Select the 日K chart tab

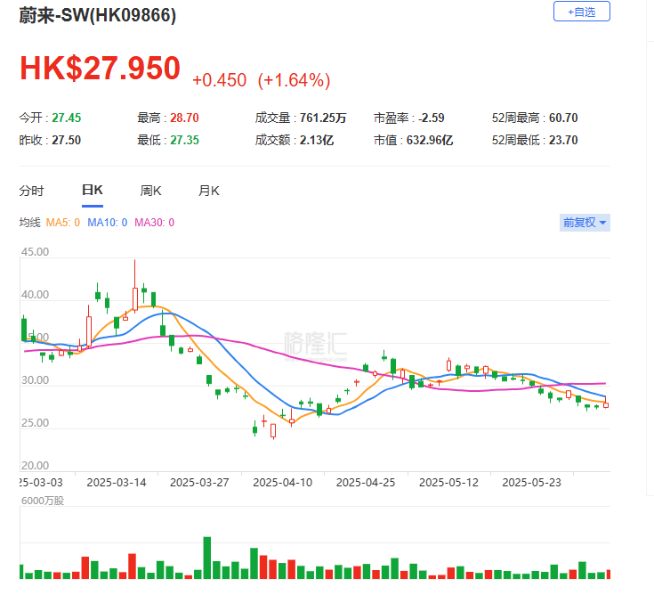[92, 191]
